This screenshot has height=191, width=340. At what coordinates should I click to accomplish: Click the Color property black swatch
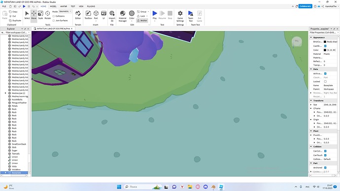tap(325, 50)
